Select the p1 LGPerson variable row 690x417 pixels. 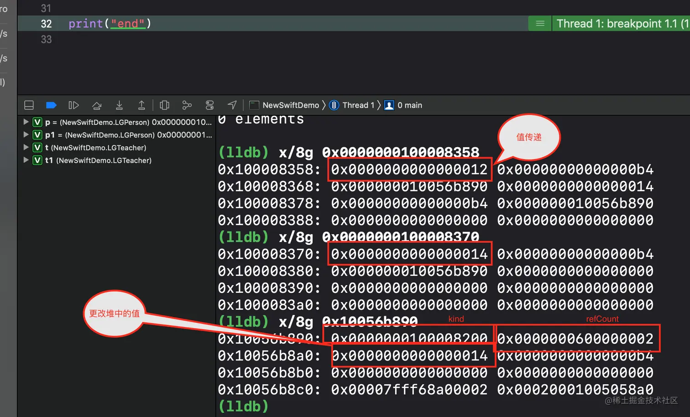coord(116,135)
